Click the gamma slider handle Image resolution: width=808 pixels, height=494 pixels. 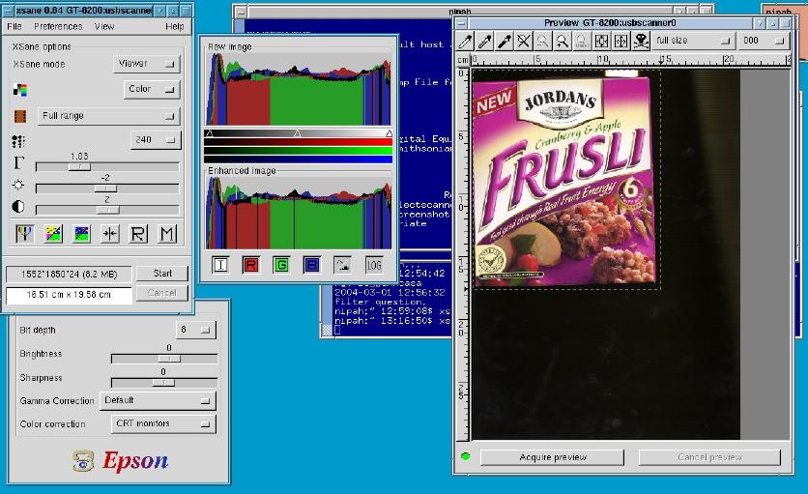coord(78,166)
